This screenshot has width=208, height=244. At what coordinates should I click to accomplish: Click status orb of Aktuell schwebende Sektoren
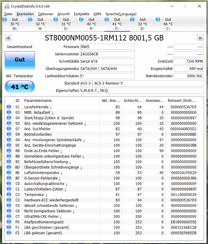[x=9, y=205]
